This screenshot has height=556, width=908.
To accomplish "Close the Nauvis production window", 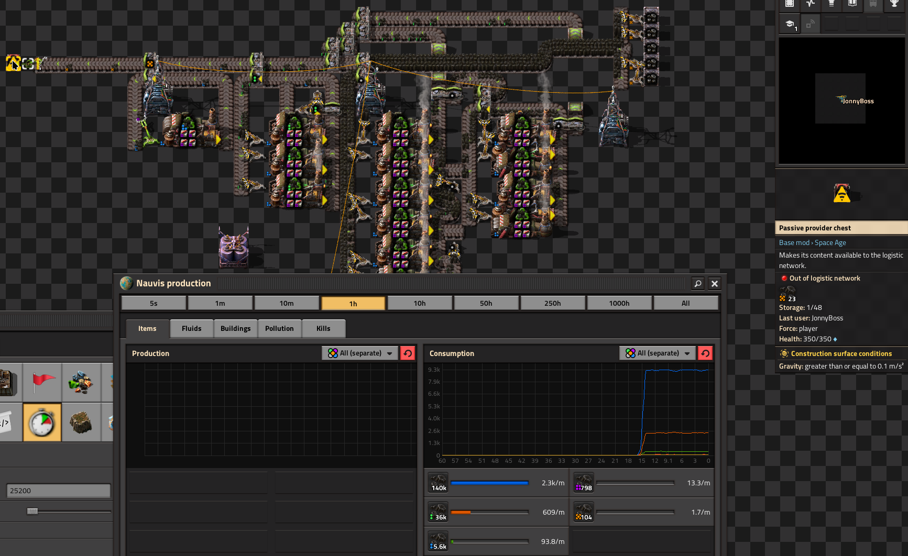I will (715, 283).
